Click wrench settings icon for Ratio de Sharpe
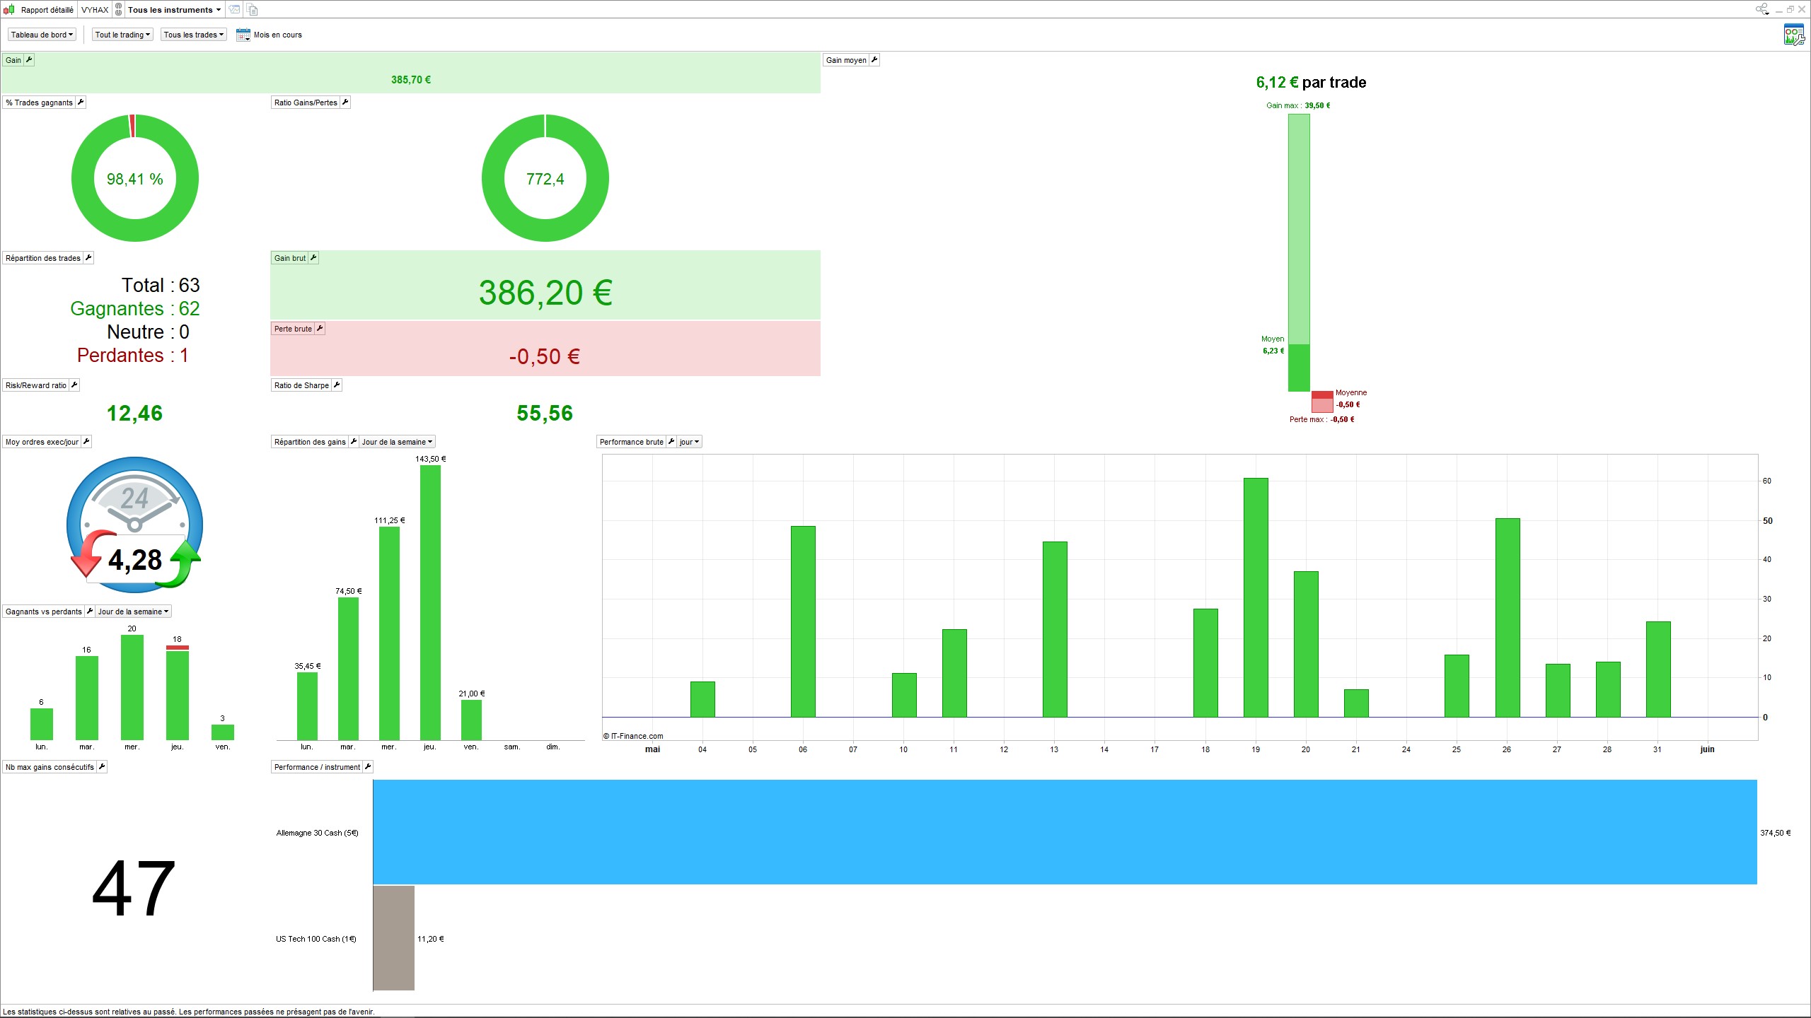The width and height of the screenshot is (1811, 1018). [x=337, y=385]
